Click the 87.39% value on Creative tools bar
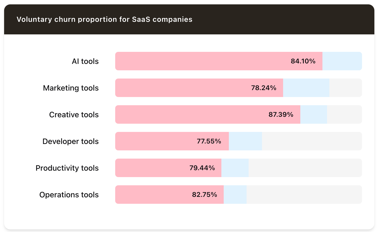The image size is (379, 232). pos(281,115)
